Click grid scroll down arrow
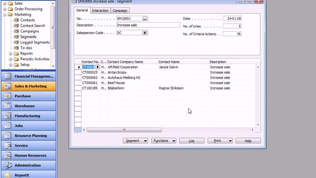Viewport: 316px width, 178px height. [x=258, y=125]
